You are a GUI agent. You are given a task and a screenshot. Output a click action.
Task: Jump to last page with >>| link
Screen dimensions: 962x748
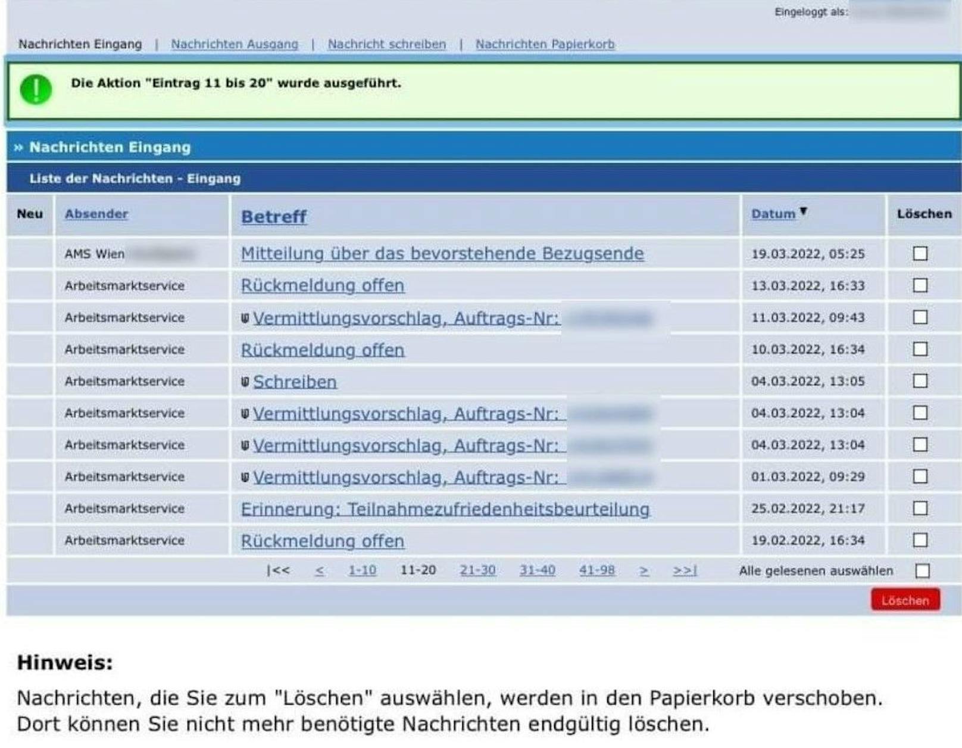coord(685,571)
